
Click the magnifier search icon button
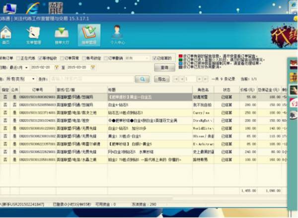coord(142,79)
